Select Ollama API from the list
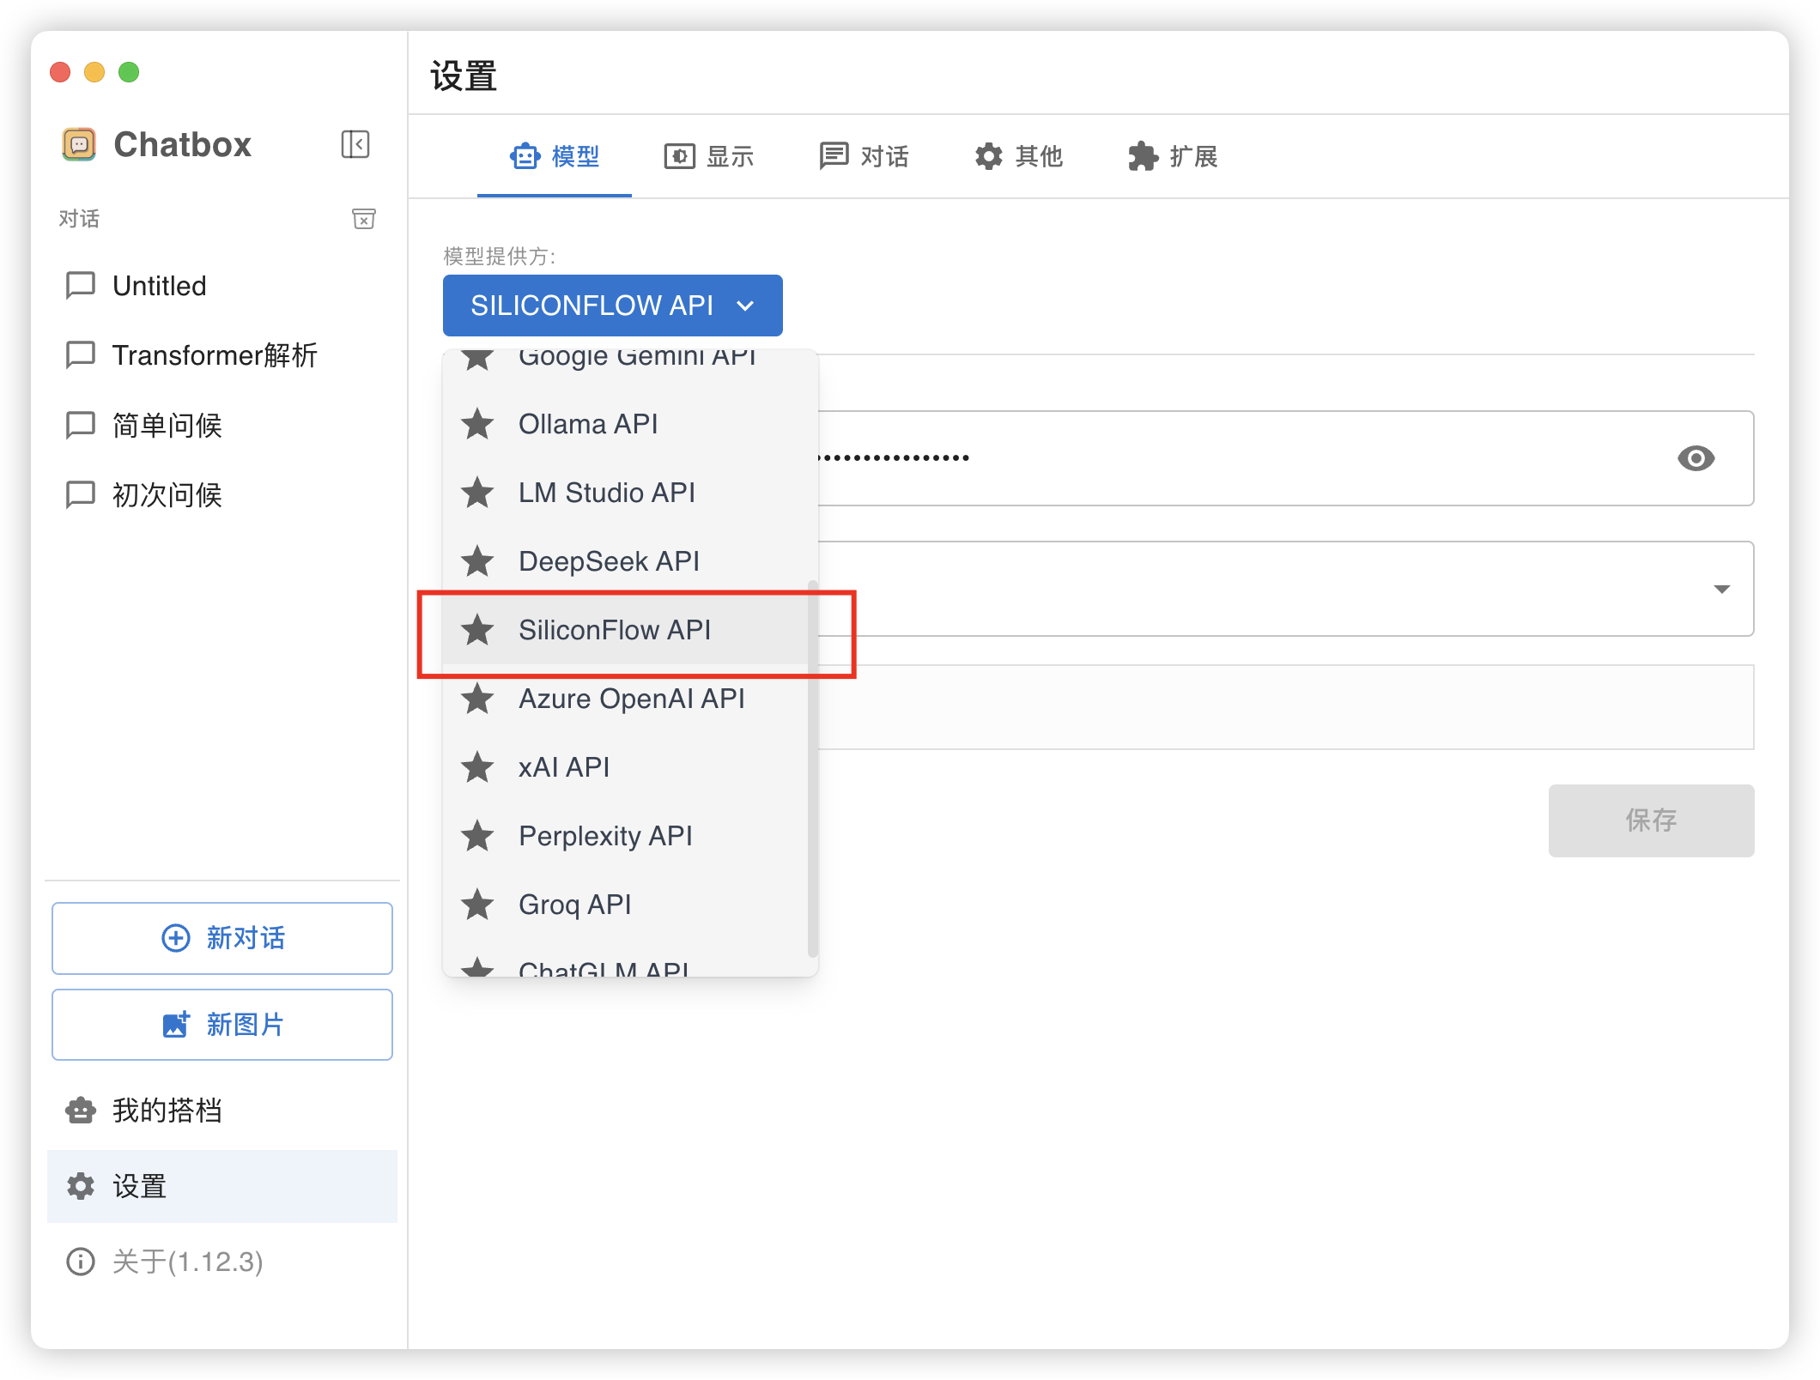 point(626,424)
